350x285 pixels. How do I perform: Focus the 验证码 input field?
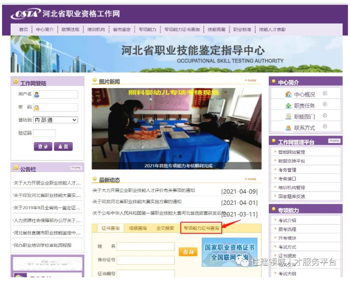[44, 133]
